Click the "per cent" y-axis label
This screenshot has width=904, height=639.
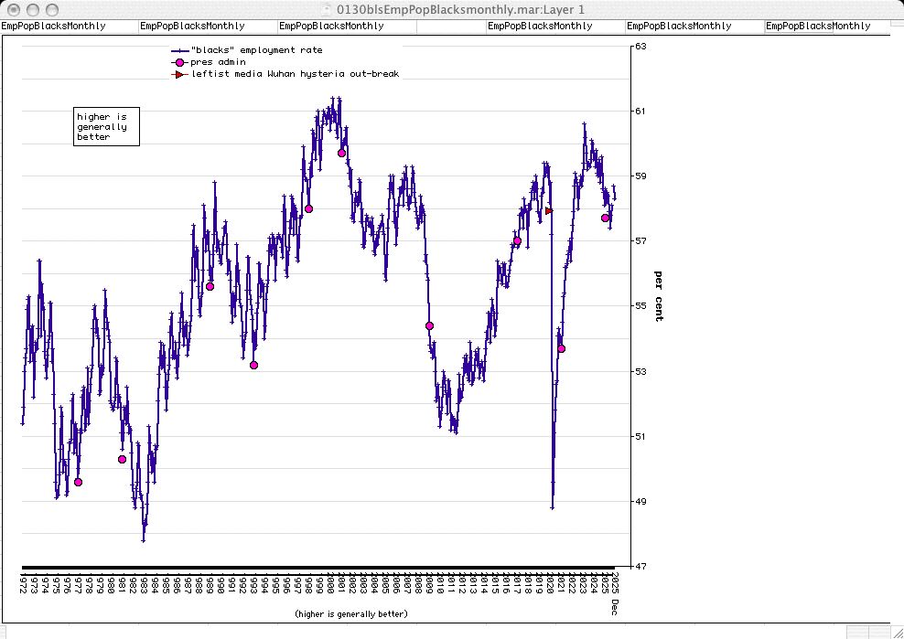[x=658, y=295]
